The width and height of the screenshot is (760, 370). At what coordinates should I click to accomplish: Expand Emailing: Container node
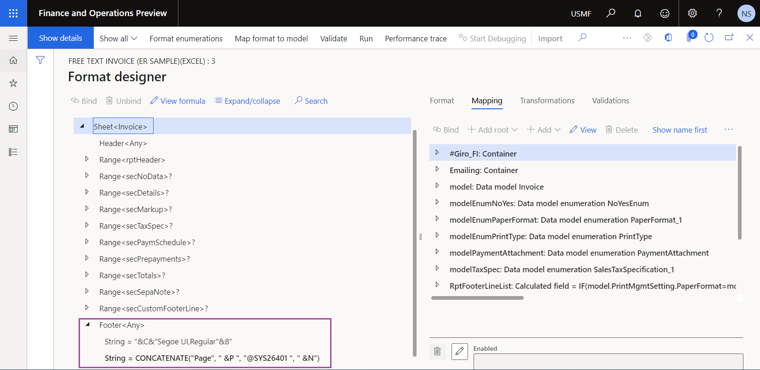click(x=437, y=169)
